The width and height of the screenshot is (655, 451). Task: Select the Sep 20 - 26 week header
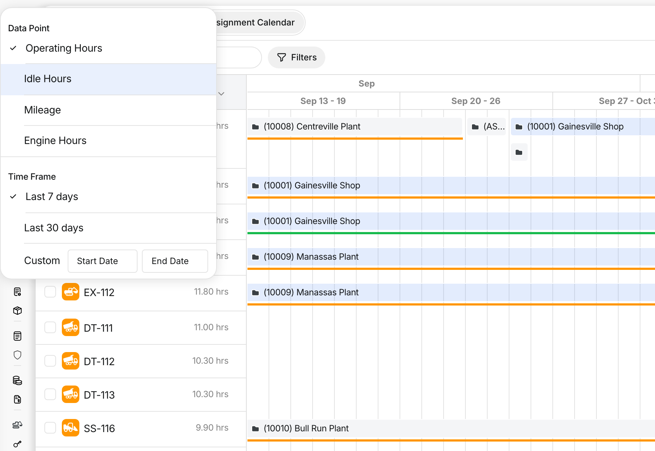click(476, 101)
